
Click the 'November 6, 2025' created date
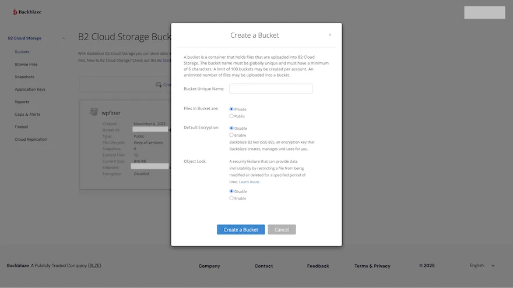(149, 124)
